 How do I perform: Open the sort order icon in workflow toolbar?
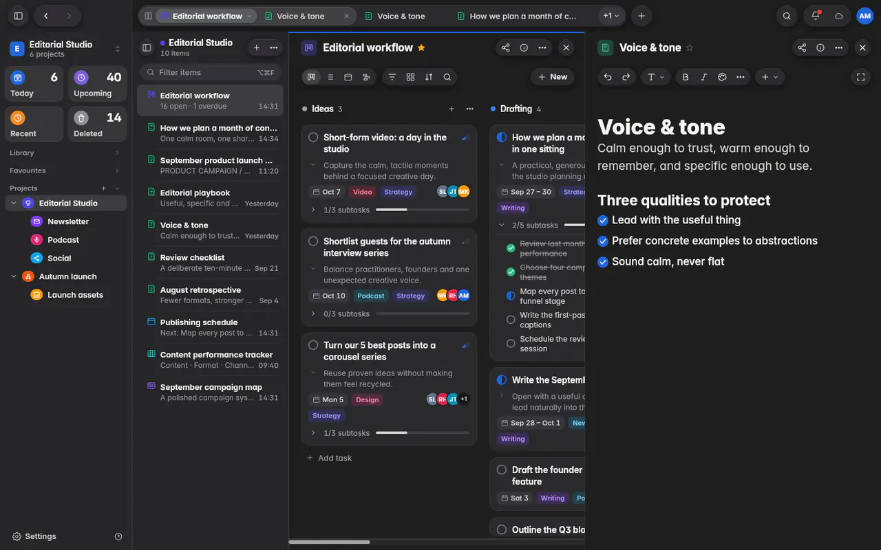[429, 77]
